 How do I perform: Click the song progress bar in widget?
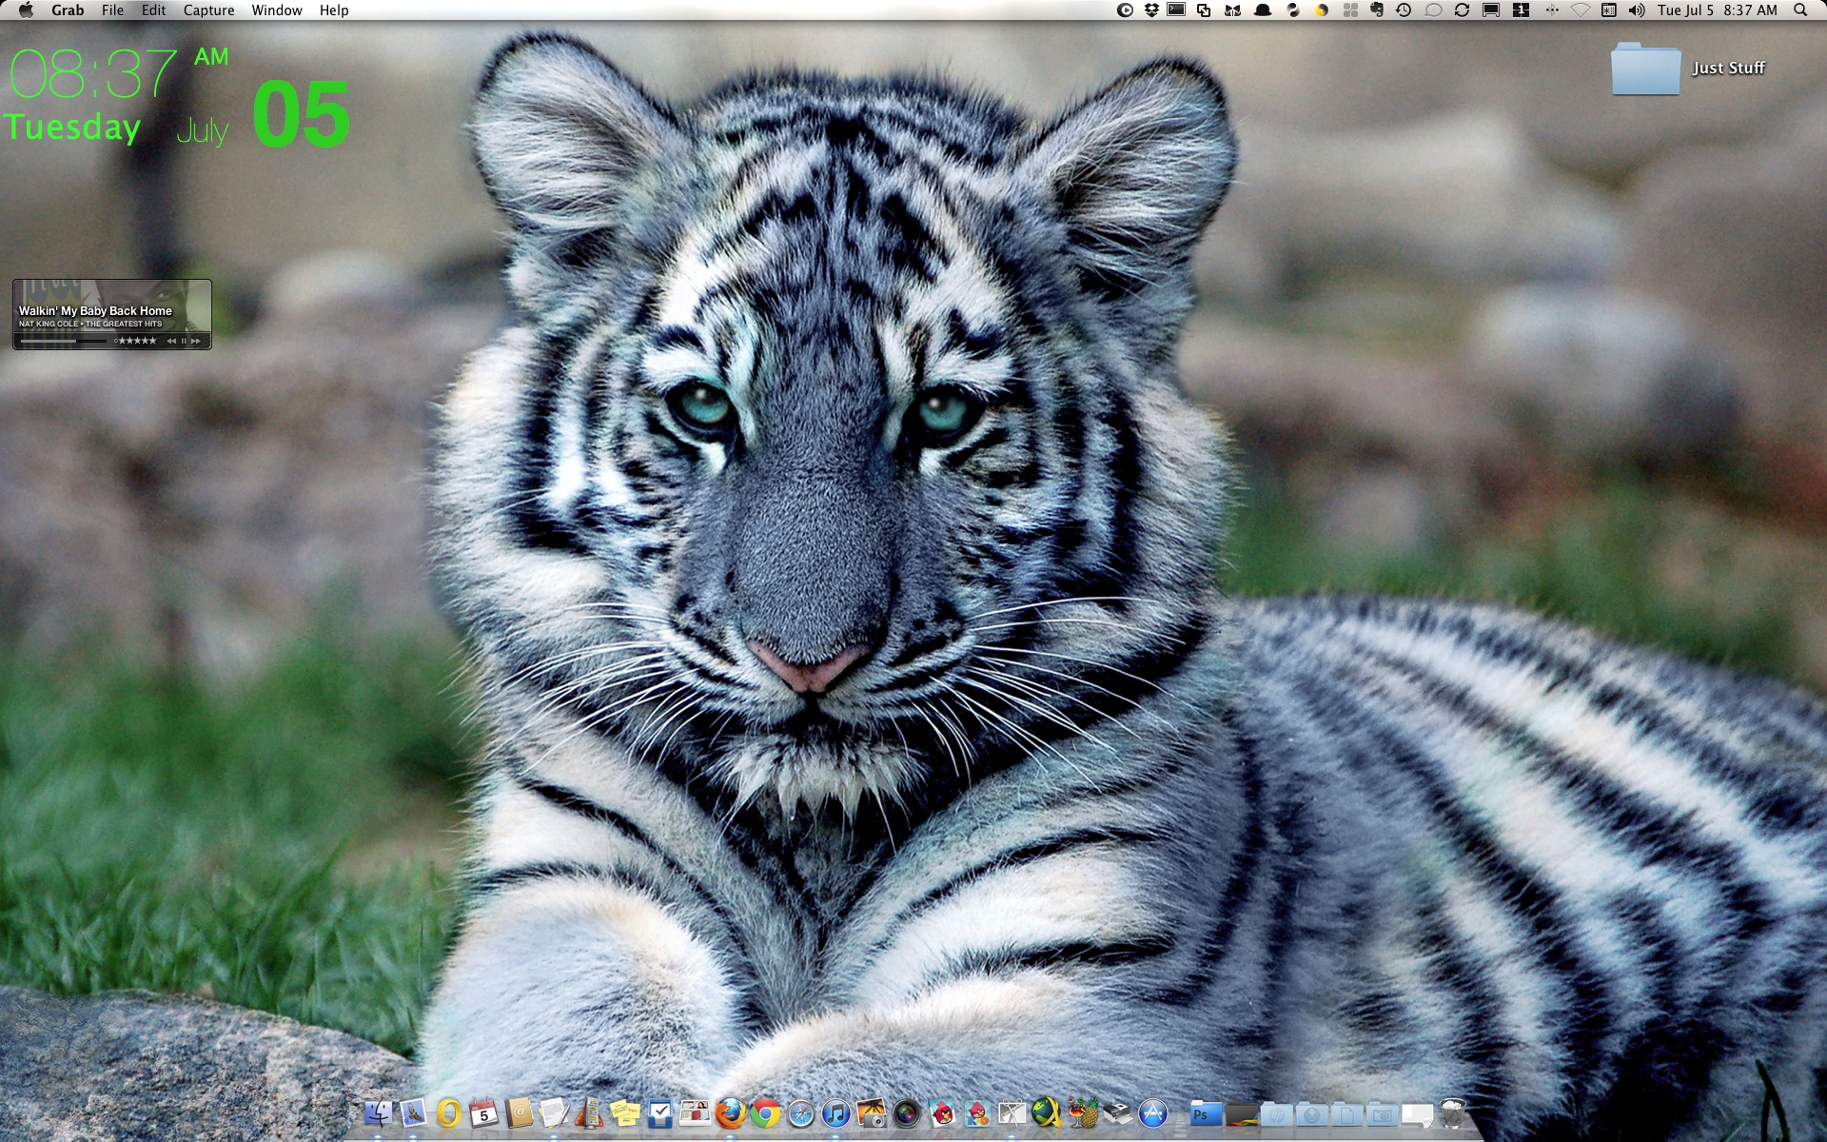point(63,341)
